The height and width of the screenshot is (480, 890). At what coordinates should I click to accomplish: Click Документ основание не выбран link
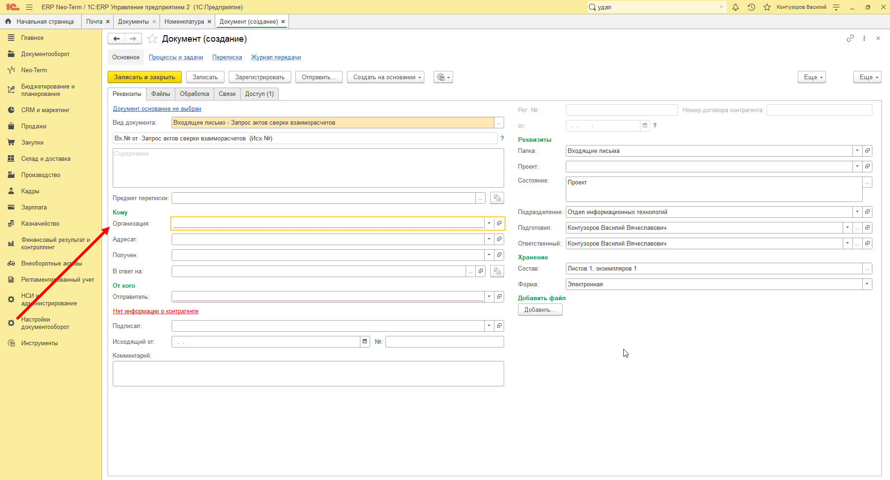(157, 109)
